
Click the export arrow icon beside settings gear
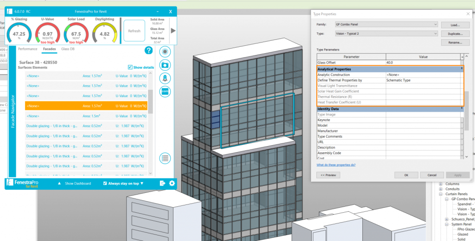tap(163, 183)
